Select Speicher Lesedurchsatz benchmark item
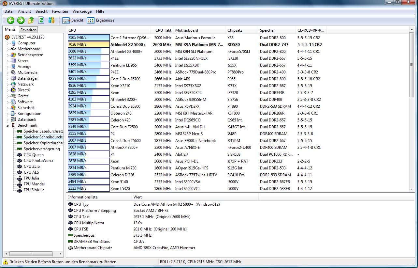418x268 pixels. pyautogui.click(x=43, y=131)
